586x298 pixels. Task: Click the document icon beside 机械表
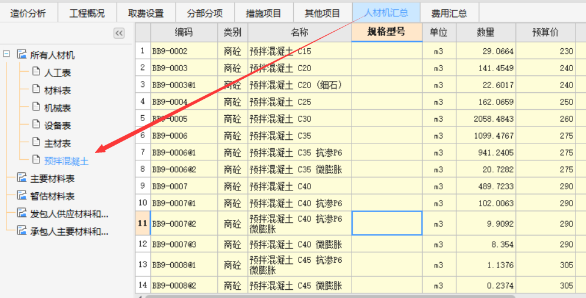36,106
